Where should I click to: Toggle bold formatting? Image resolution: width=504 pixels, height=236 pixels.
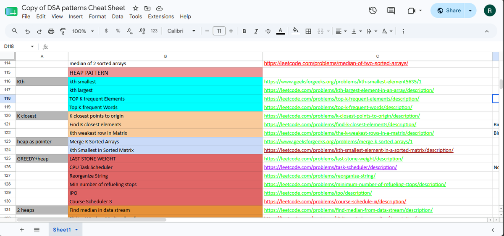(x=244, y=31)
